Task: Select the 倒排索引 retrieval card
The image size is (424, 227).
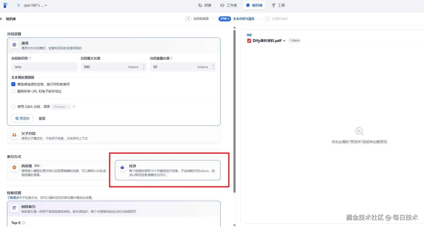Action: (114, 209)
